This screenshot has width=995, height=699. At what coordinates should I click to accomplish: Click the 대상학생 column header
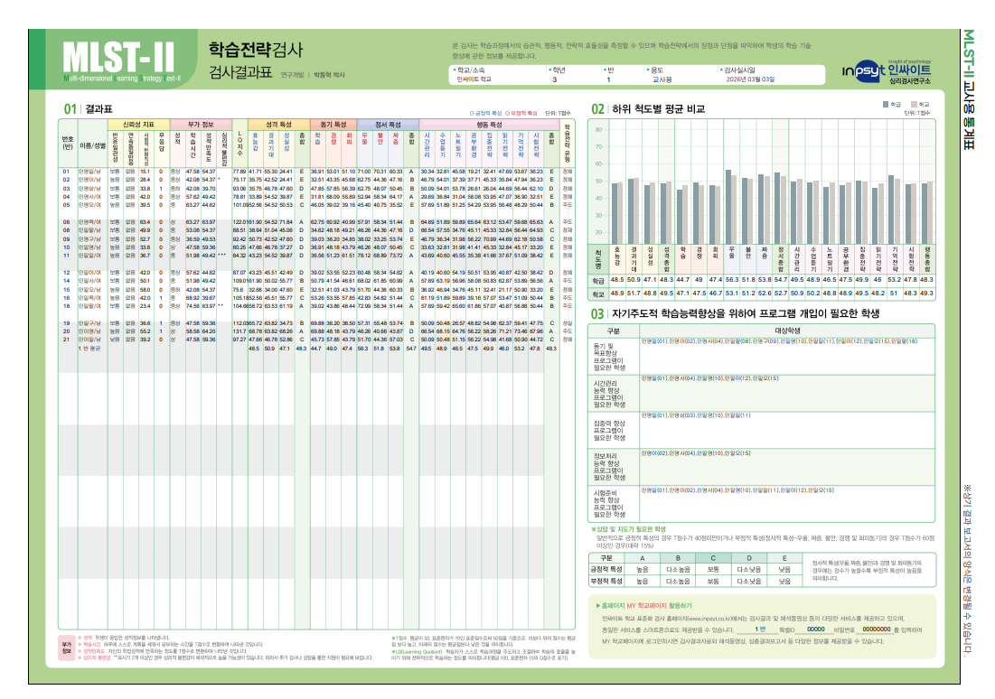click(x=787, y=331)
